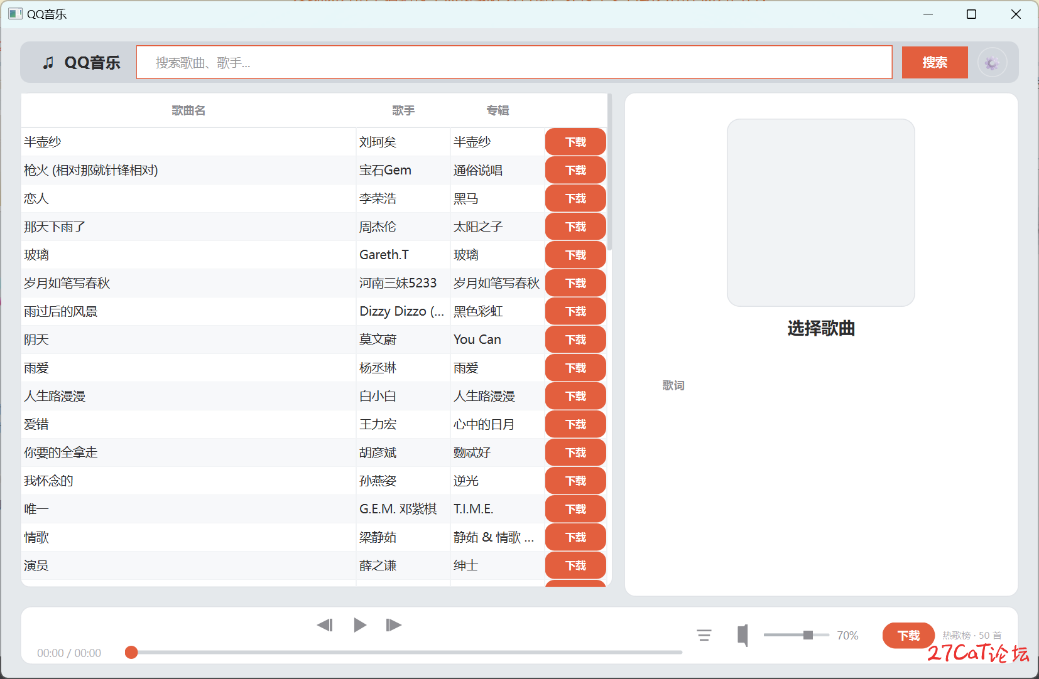Select the song title 那天下雨了
Screen dimensions: 1039x679
(55, 227)
